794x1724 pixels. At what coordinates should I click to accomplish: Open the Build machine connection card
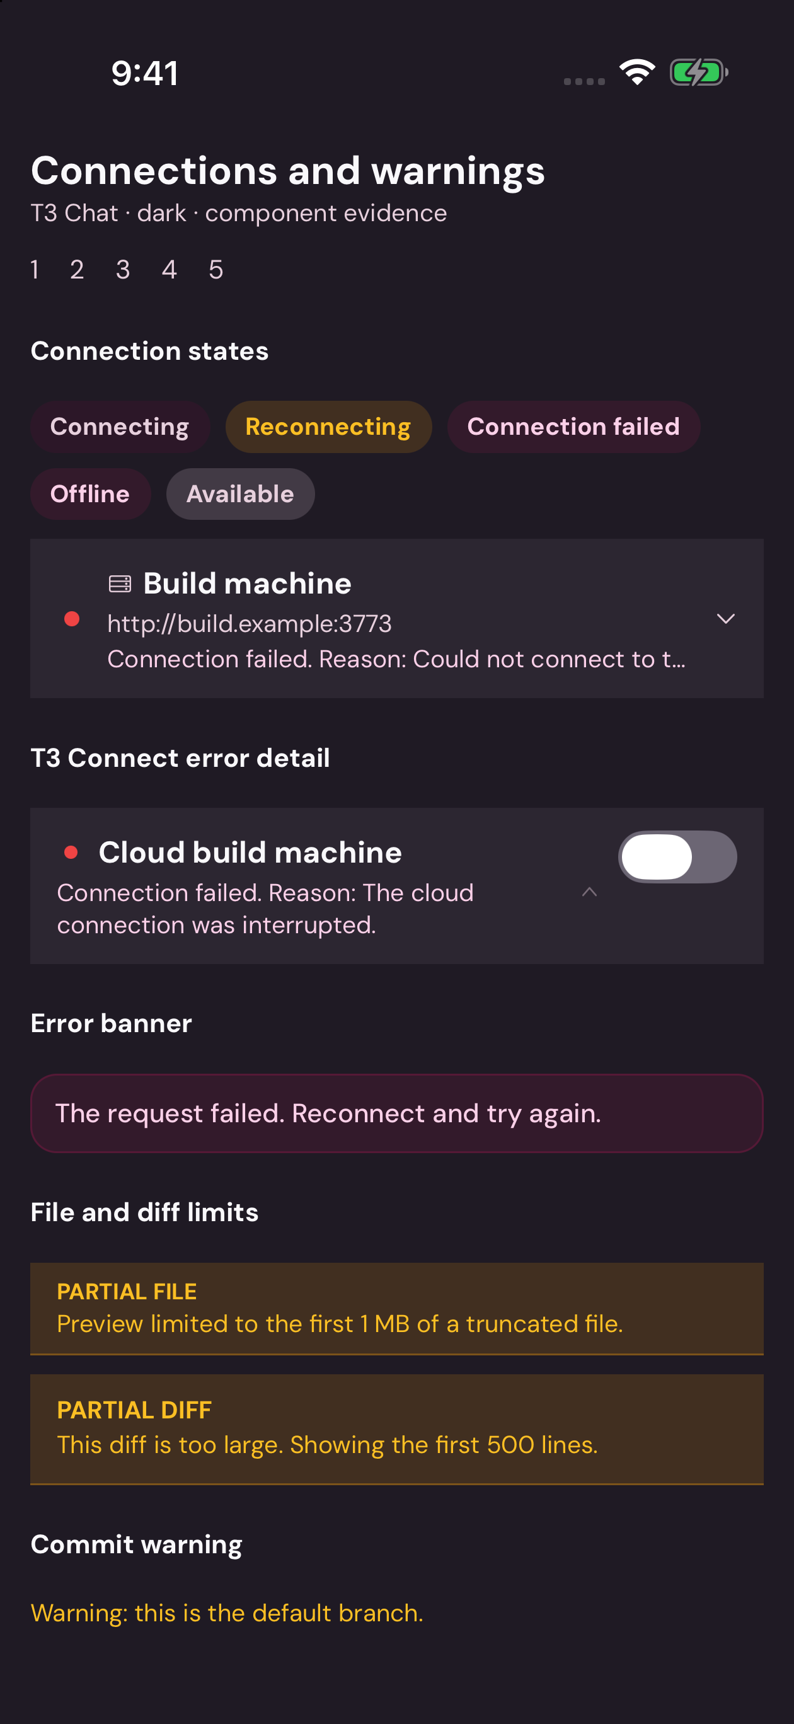point(397,618)
